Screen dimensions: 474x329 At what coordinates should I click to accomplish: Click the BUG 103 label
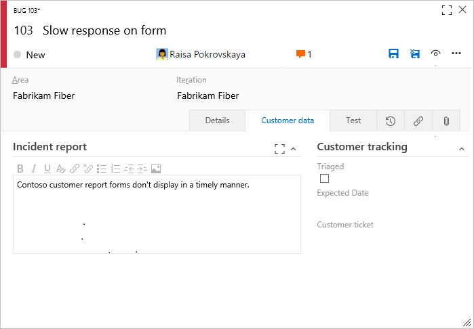click(26, 11)
